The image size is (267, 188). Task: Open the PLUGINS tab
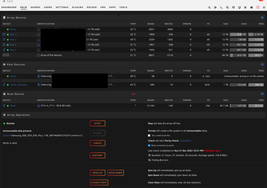tap(77, 7)
